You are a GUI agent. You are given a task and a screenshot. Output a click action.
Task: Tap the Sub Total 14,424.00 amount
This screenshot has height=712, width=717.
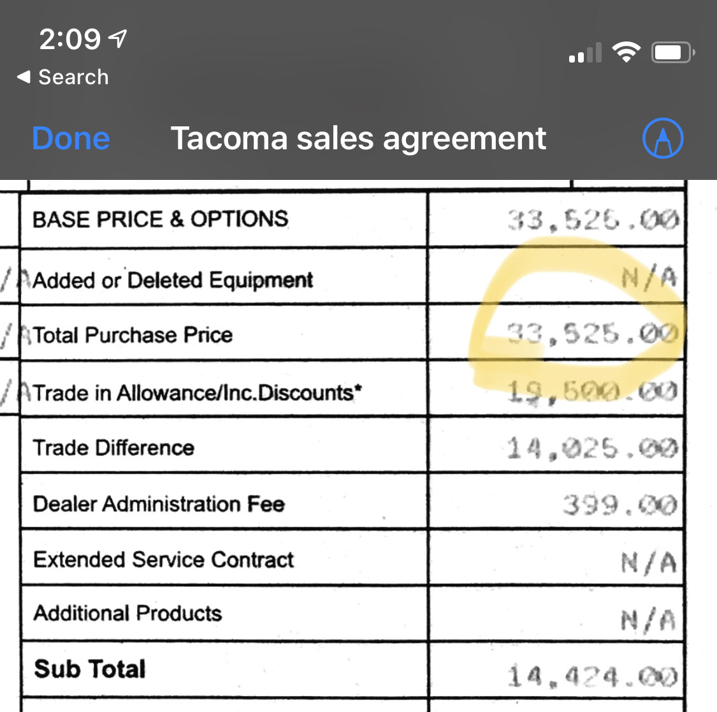click(x=593, y=677)
